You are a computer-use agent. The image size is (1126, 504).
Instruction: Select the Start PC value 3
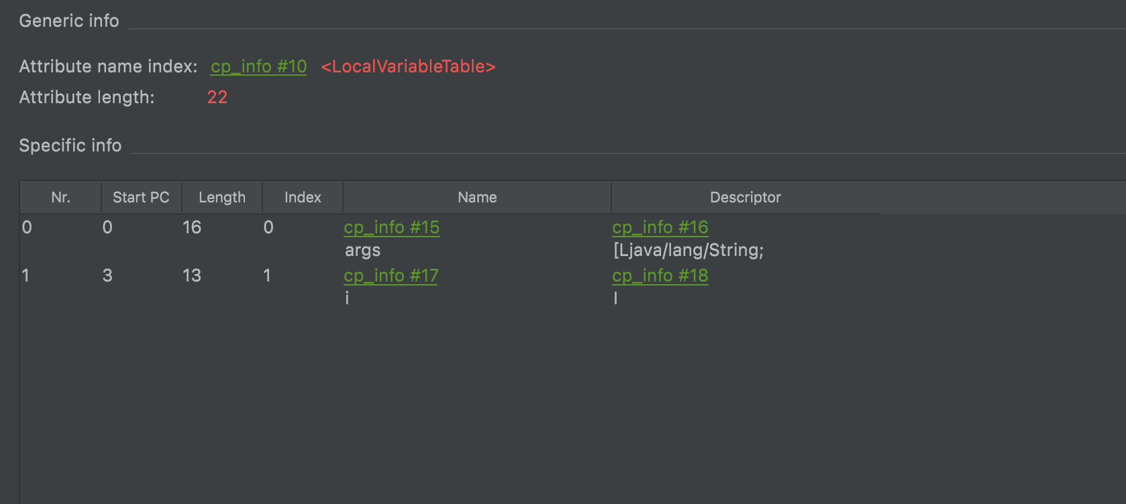tap(107, 275)
